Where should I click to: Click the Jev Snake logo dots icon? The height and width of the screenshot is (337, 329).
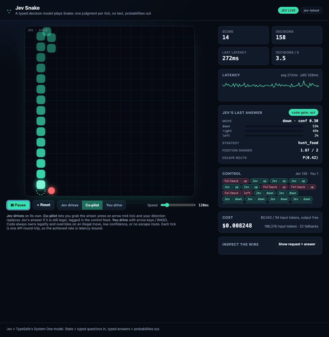click(x=9, y=11)
